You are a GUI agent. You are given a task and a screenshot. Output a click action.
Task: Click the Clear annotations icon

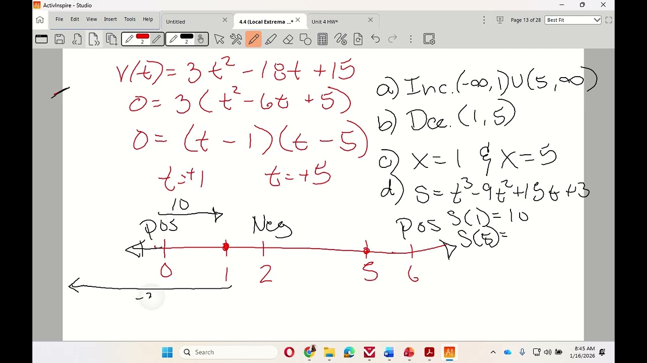click(x=341, y=39)
